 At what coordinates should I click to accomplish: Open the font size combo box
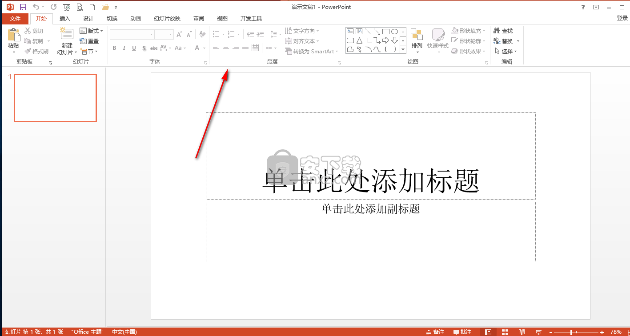[x=164, y=34]
